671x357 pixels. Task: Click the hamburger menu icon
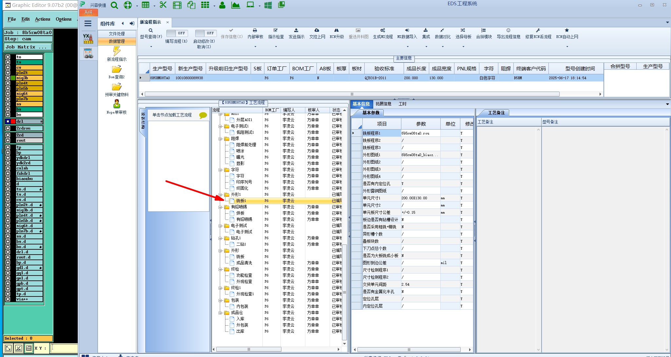[x=88, y=23]
